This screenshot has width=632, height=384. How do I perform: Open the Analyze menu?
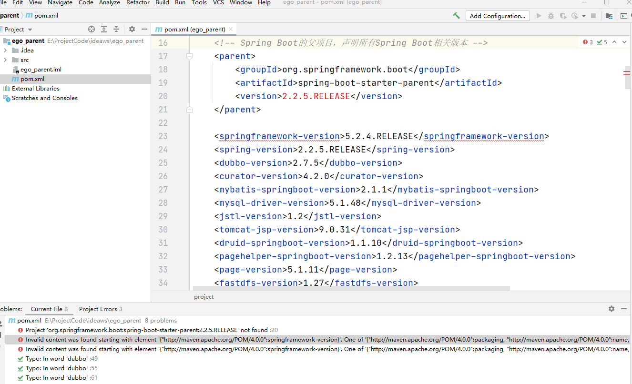(110, 3)
